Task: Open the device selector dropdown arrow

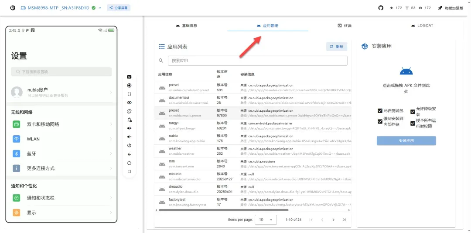Action: tap(100, 8)
